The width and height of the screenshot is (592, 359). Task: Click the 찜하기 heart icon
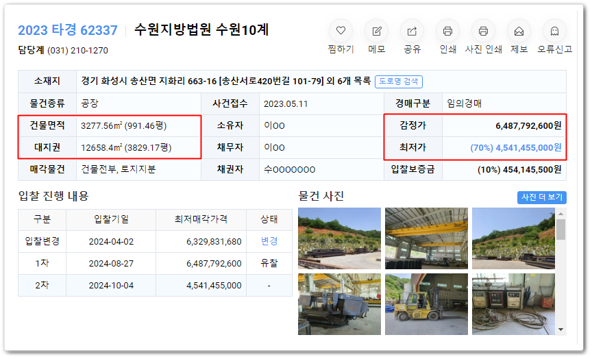coord(341,31)
